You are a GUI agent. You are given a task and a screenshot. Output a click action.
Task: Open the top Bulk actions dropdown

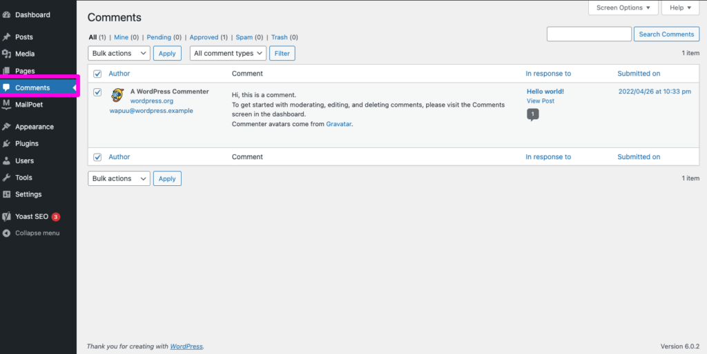pos(119,53)
